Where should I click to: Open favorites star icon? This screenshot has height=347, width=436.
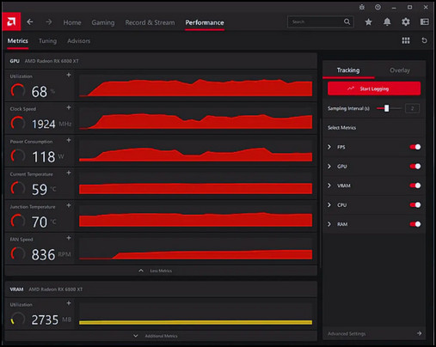(368, 22)
